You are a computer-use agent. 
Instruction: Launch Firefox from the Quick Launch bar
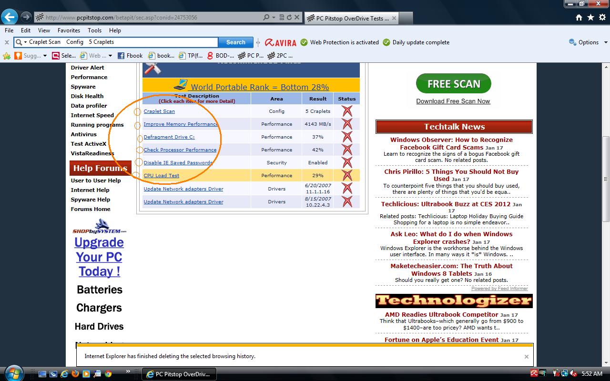pos(75,374)
